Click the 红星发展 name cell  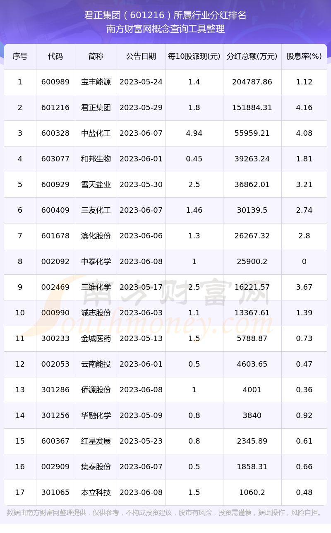pyautogui.click(x=96, y=441)
